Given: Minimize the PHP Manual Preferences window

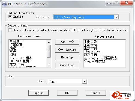Looking at the screenshot, I should [x=109, y=3].
